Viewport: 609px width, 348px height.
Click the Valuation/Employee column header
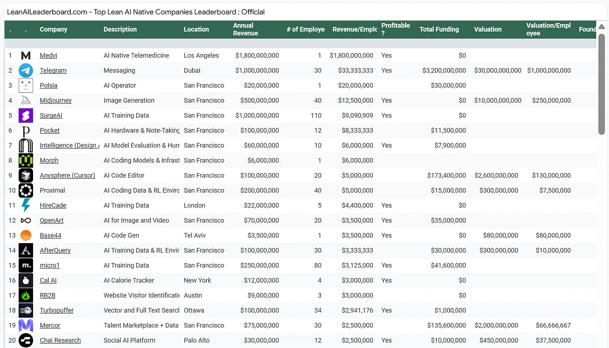tap(549, 29)
